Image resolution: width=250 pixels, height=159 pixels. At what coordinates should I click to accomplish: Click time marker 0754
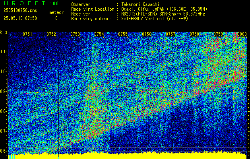(x=99, y=34)
